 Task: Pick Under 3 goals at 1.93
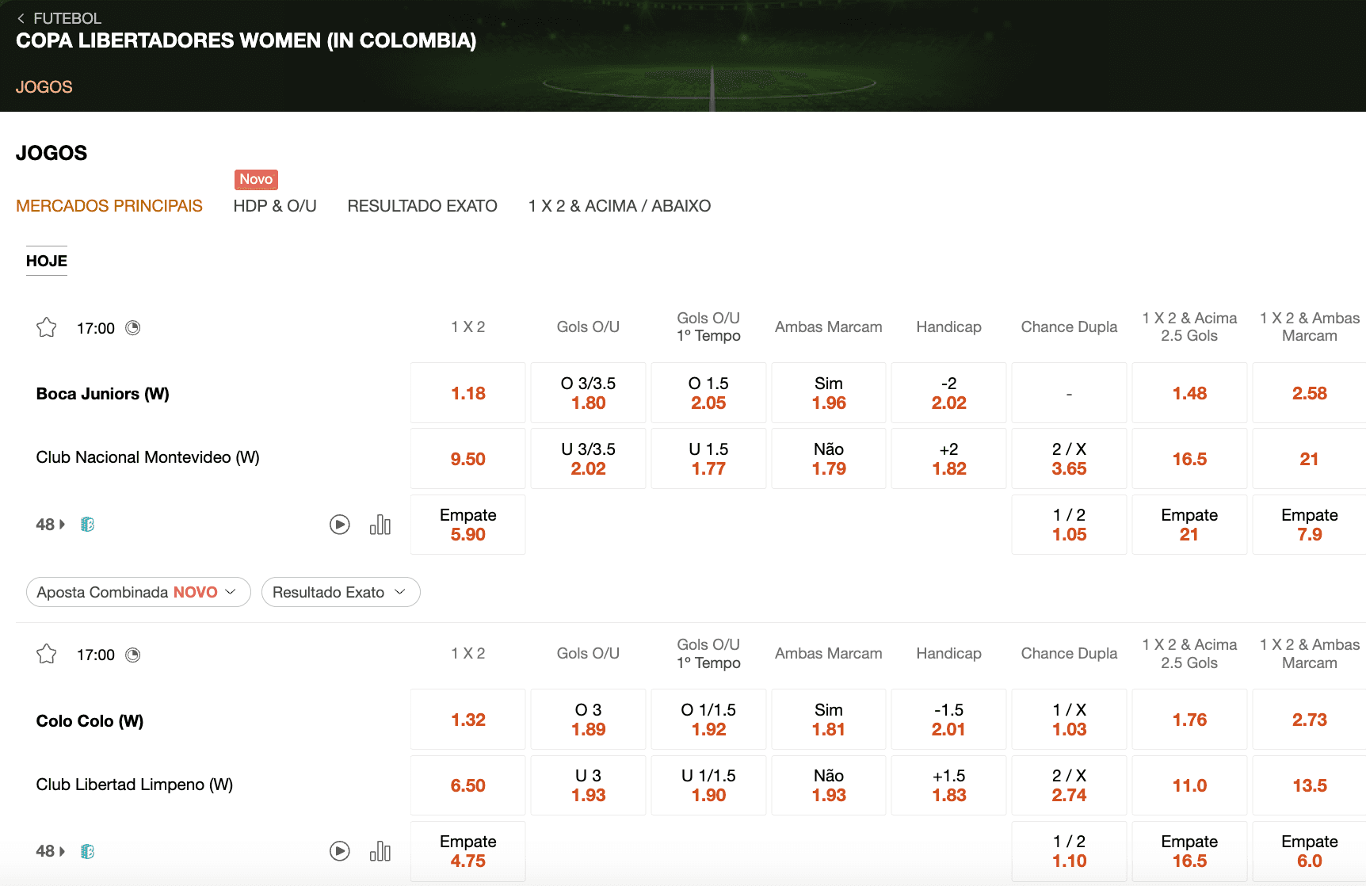(589, 785)
